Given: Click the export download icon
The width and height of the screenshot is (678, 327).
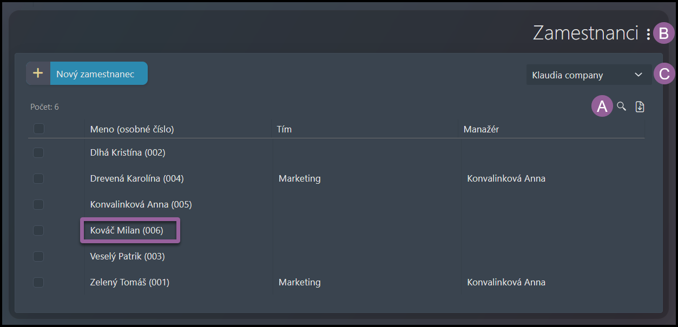Looking at the screenshot, I should (x=640, y=106).
